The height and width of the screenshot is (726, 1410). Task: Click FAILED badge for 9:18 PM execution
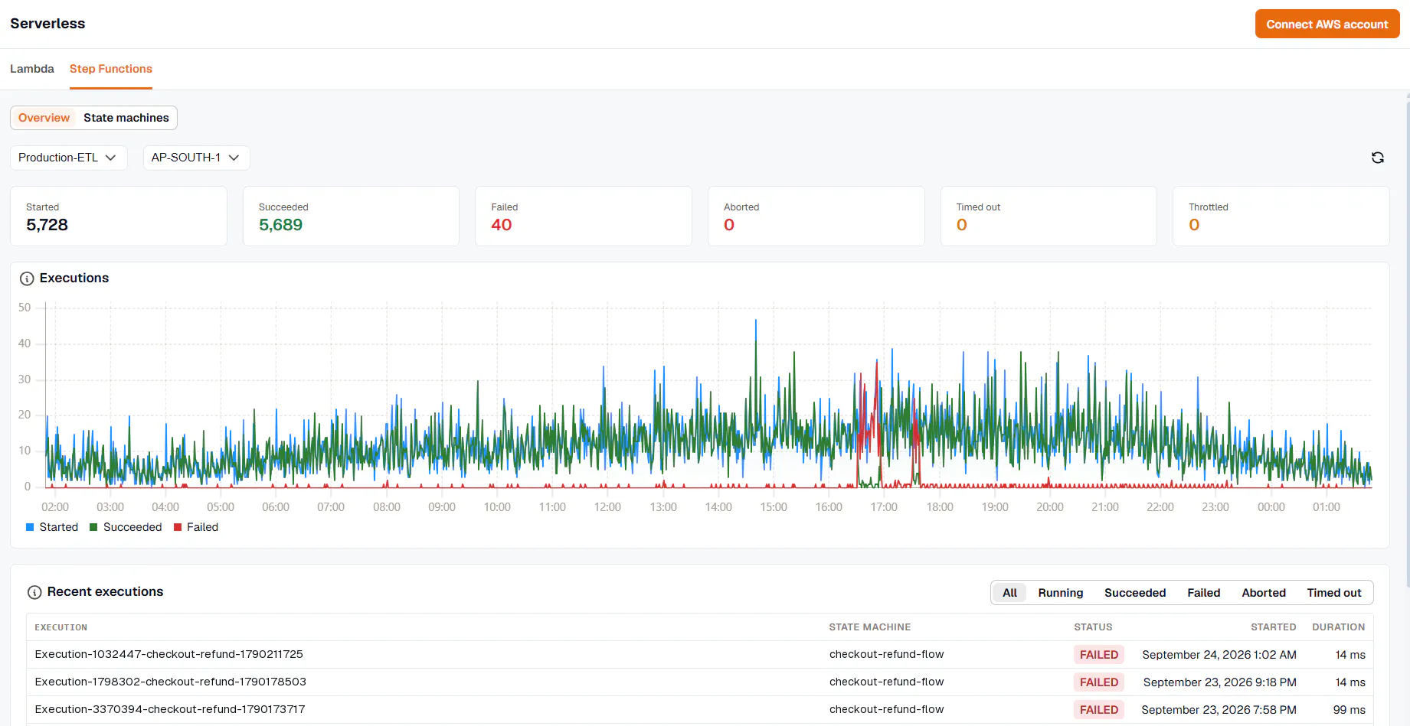coord(1098,682)
